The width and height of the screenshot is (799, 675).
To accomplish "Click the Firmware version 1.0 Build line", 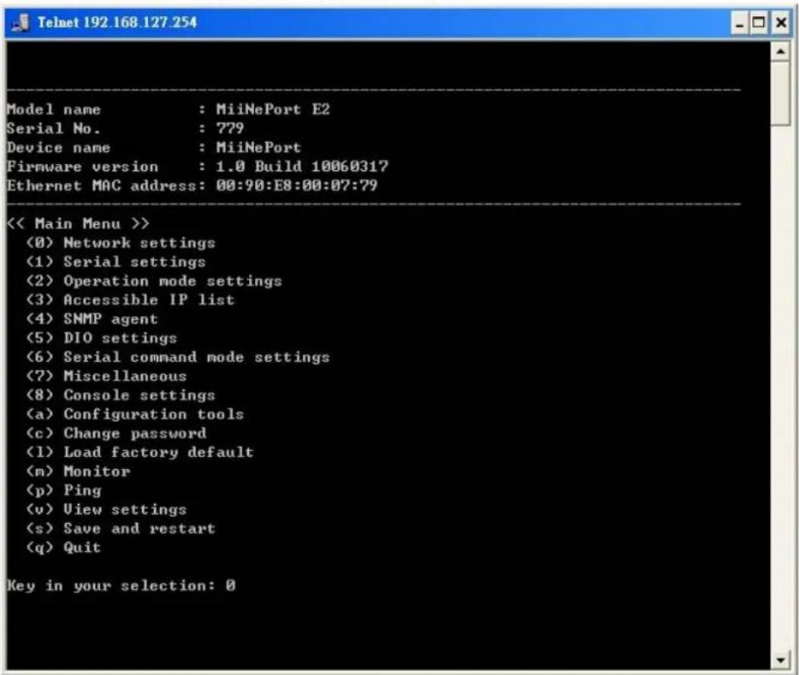I will 197,167.
